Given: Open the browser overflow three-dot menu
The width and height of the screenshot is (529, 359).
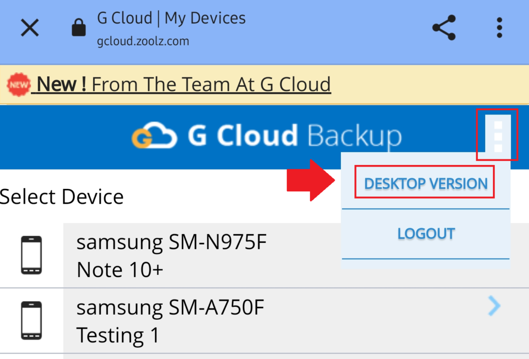Looking at the screenshot, I should 499,27.
